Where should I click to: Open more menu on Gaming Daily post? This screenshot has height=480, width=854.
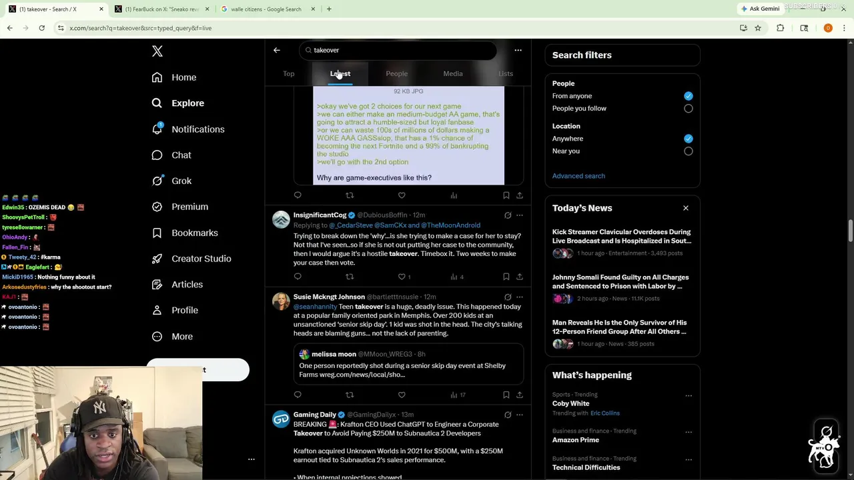[x=520, y=415]
